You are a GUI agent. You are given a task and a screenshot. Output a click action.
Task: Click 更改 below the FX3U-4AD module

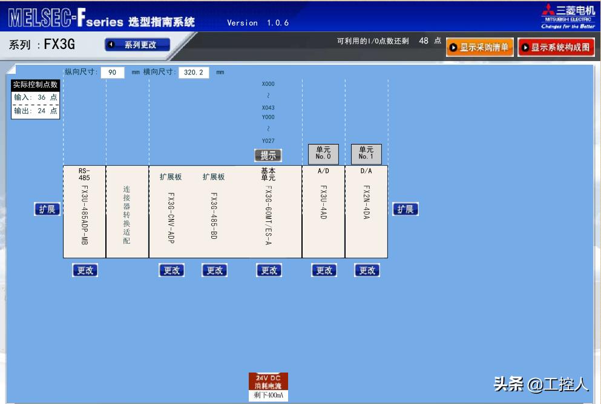pos(323,270)
